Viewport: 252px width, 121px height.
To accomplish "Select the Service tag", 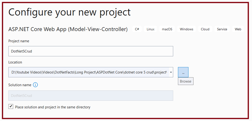I will pyautogui.click(x=222, y=29).
